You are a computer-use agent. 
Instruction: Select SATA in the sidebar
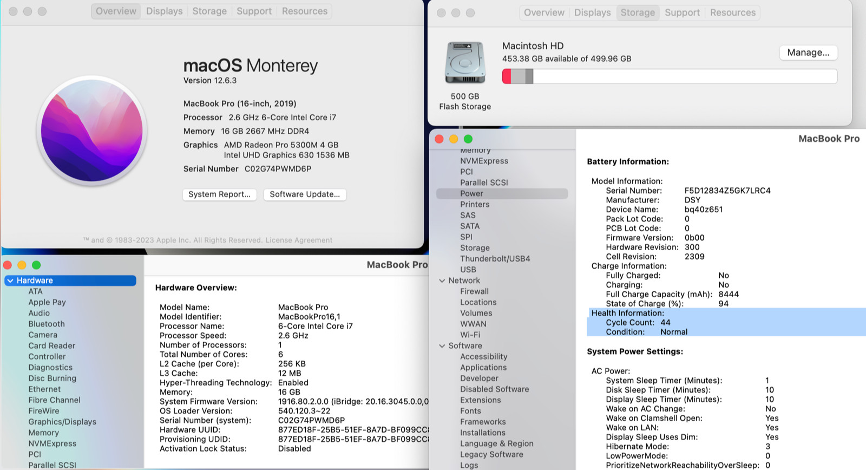coord(470,226)
